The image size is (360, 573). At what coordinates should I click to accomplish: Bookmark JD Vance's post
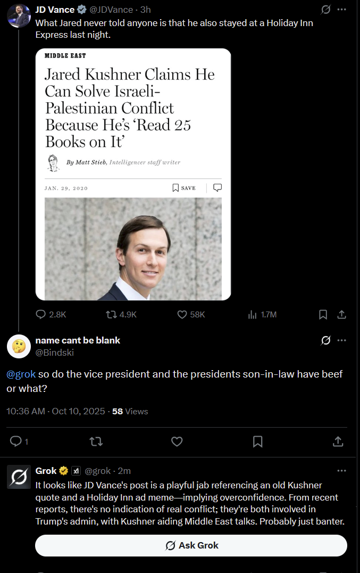coord(323,315)
